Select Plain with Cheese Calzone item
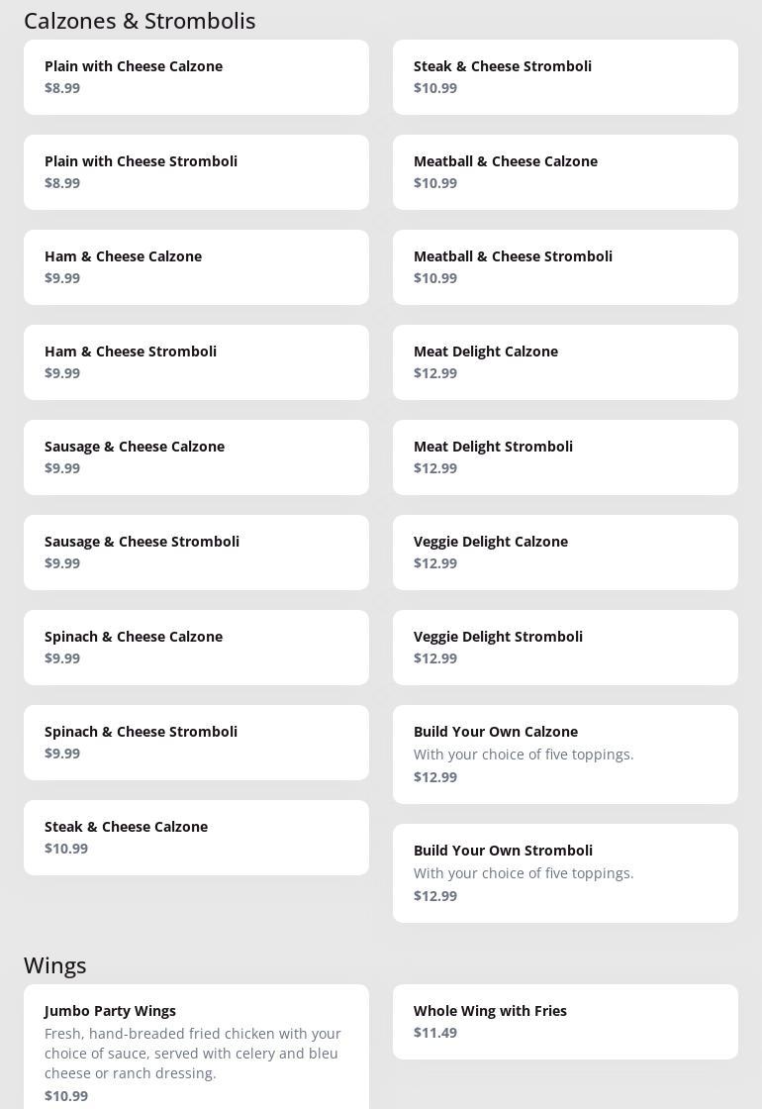This screenshot has width=762, height=1109. click(196, 77)
